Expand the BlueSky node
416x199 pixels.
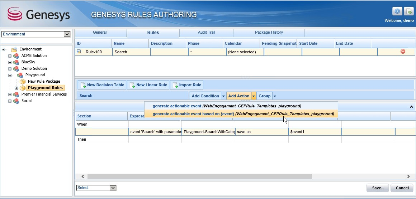(x=10, y=62)
